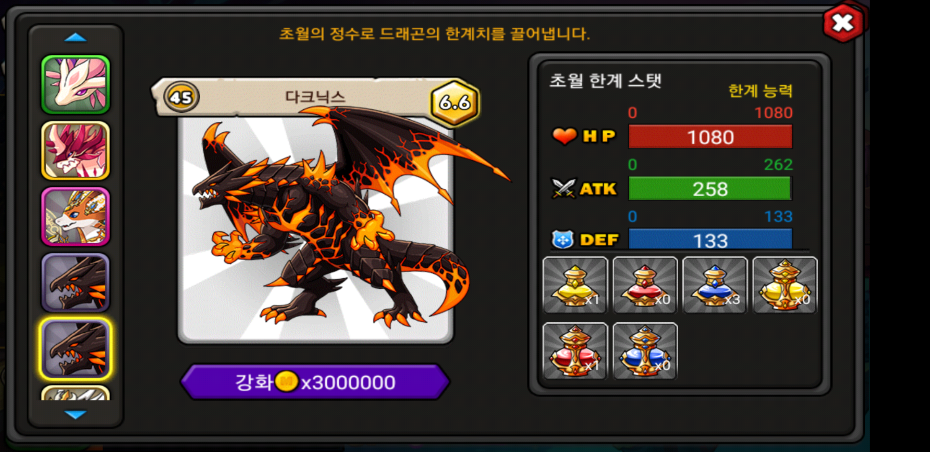Click the purple 강화 x3000000 enhance button

coord(315,382)
